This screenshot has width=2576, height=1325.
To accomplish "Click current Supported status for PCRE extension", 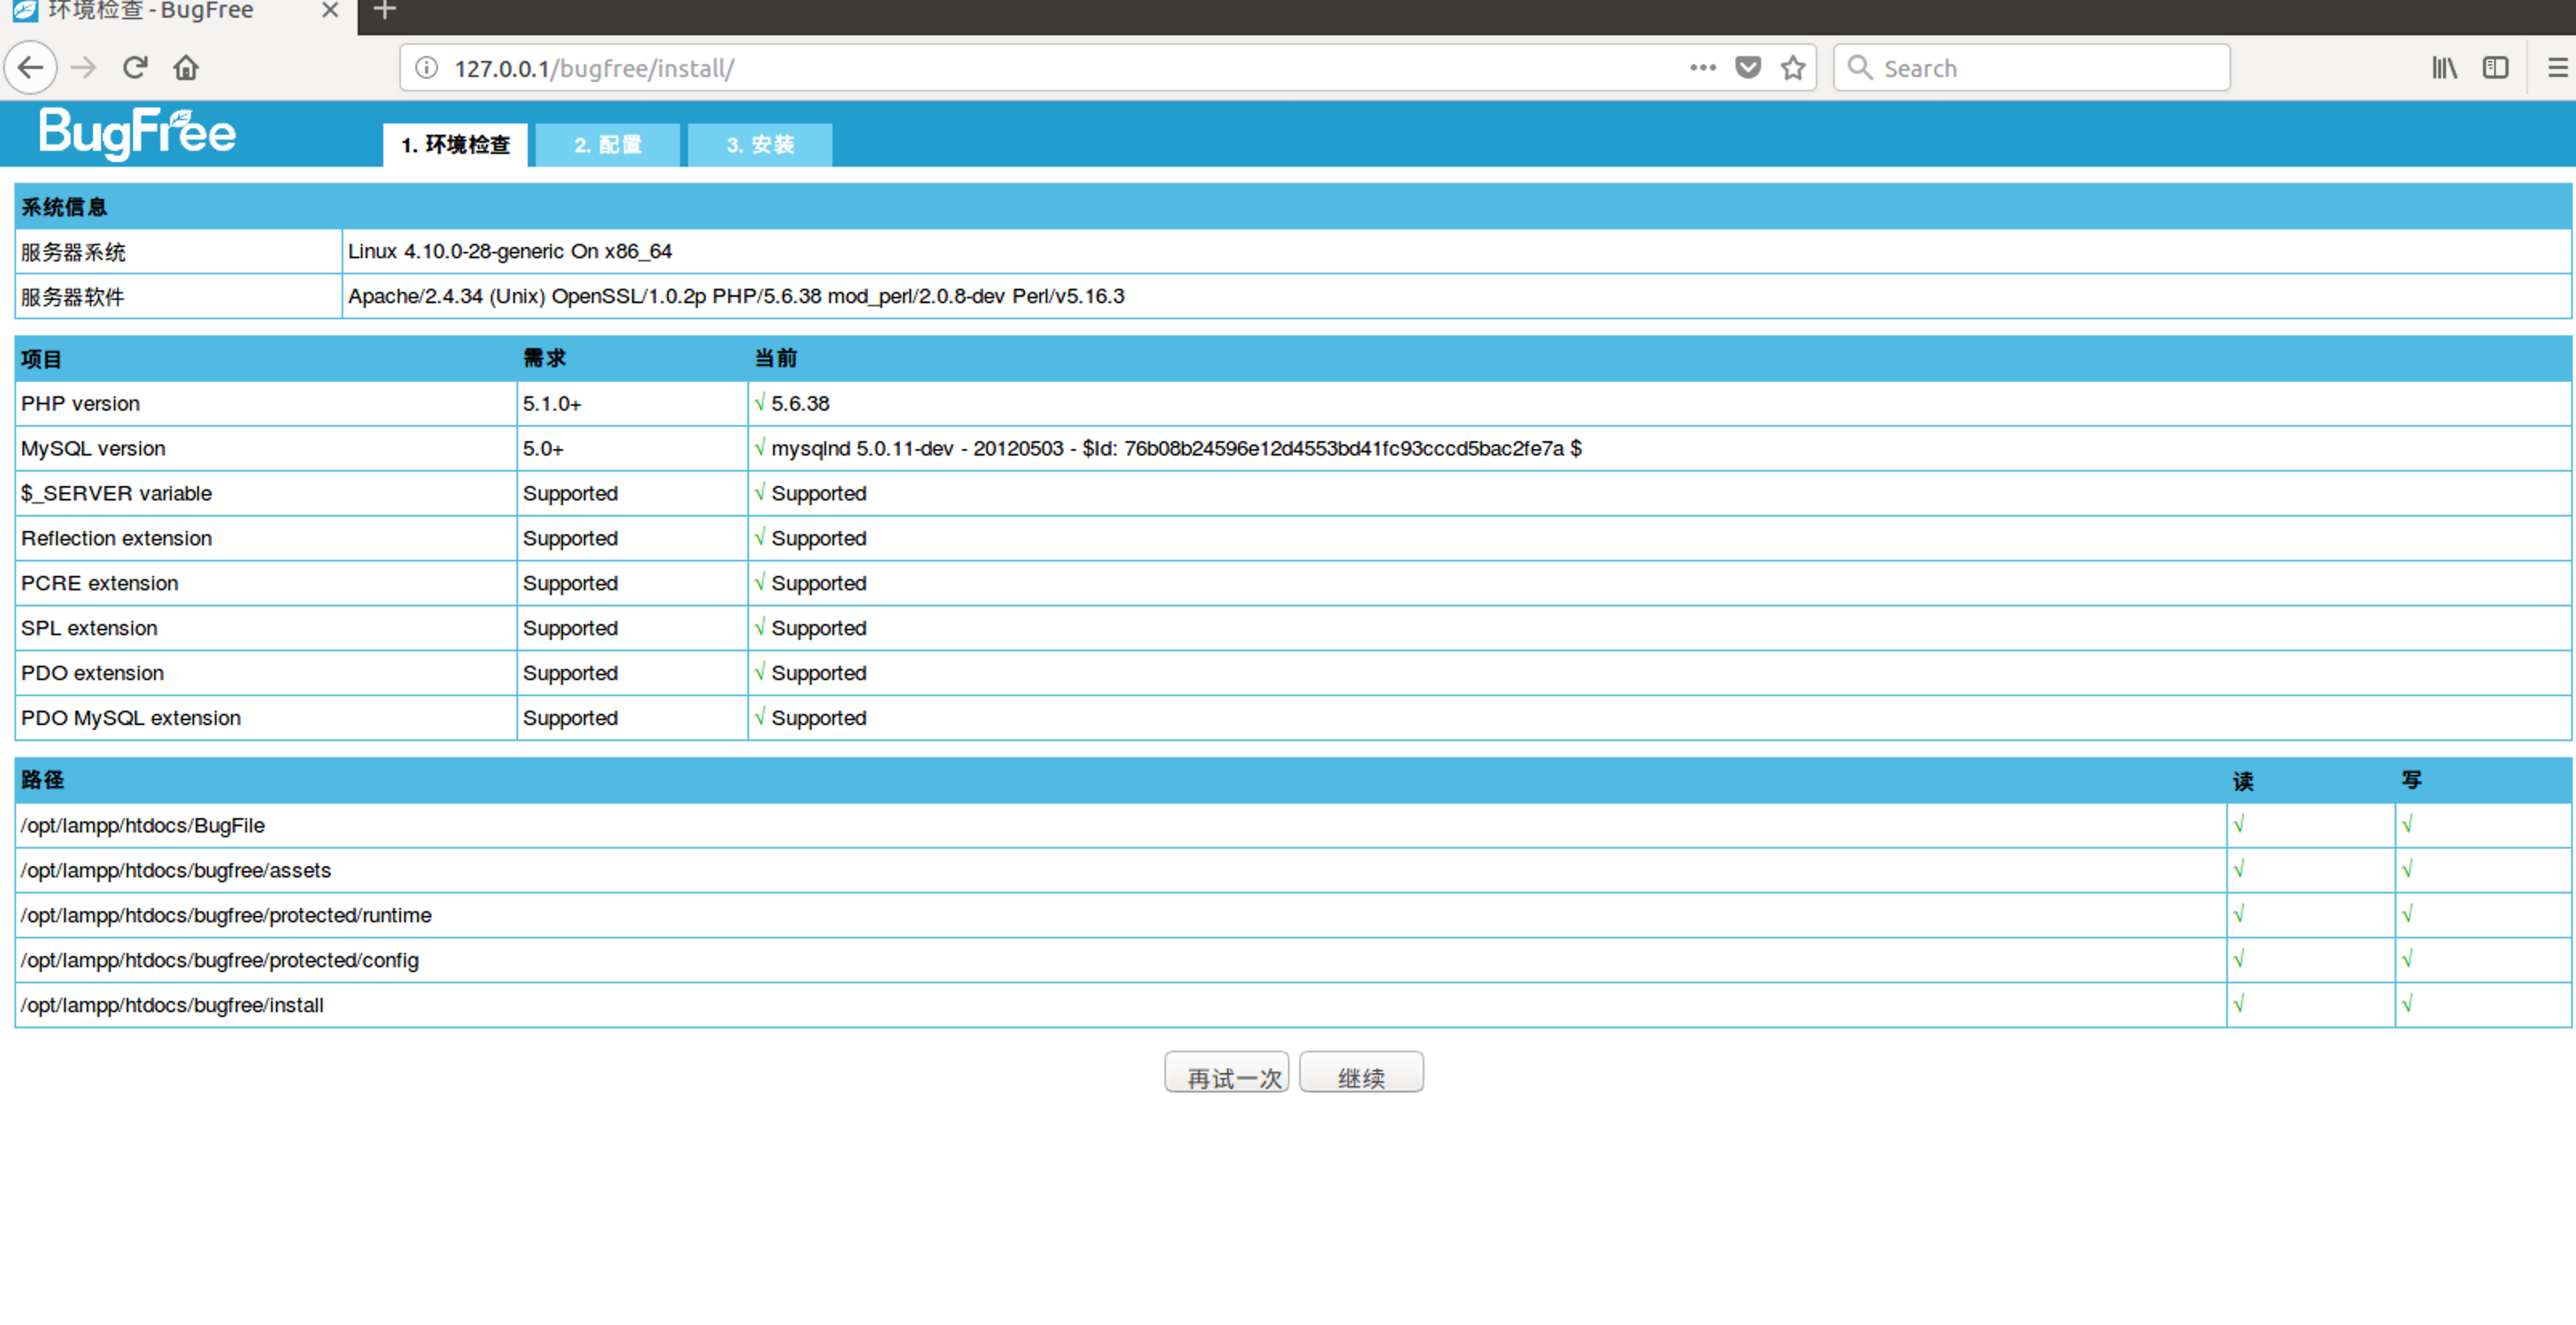I will [x=819, y=584].
